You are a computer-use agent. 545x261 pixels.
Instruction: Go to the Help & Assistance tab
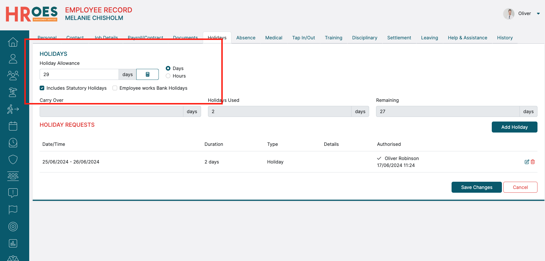click(x=467, y=38)
